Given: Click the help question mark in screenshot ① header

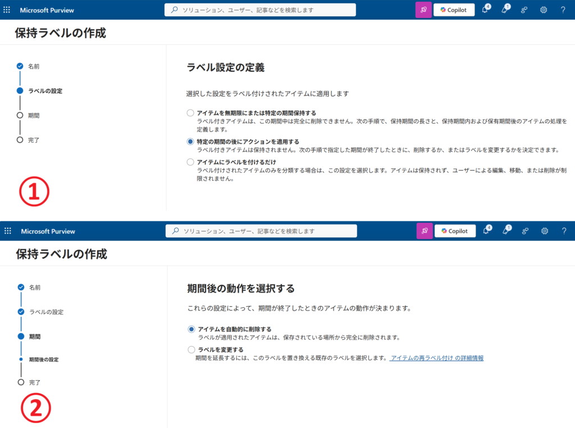Looking at the screenshot, I should pos(563,10).
